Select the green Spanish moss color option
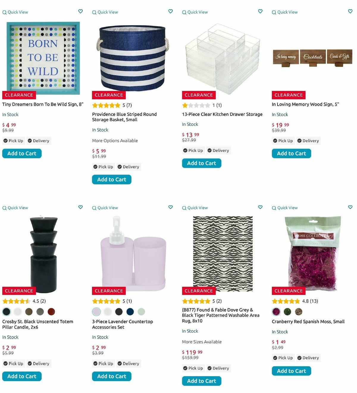 (x=287, y=312)
